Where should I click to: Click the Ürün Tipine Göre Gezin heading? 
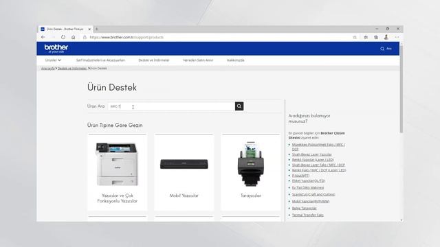click(x=115, y=125)
